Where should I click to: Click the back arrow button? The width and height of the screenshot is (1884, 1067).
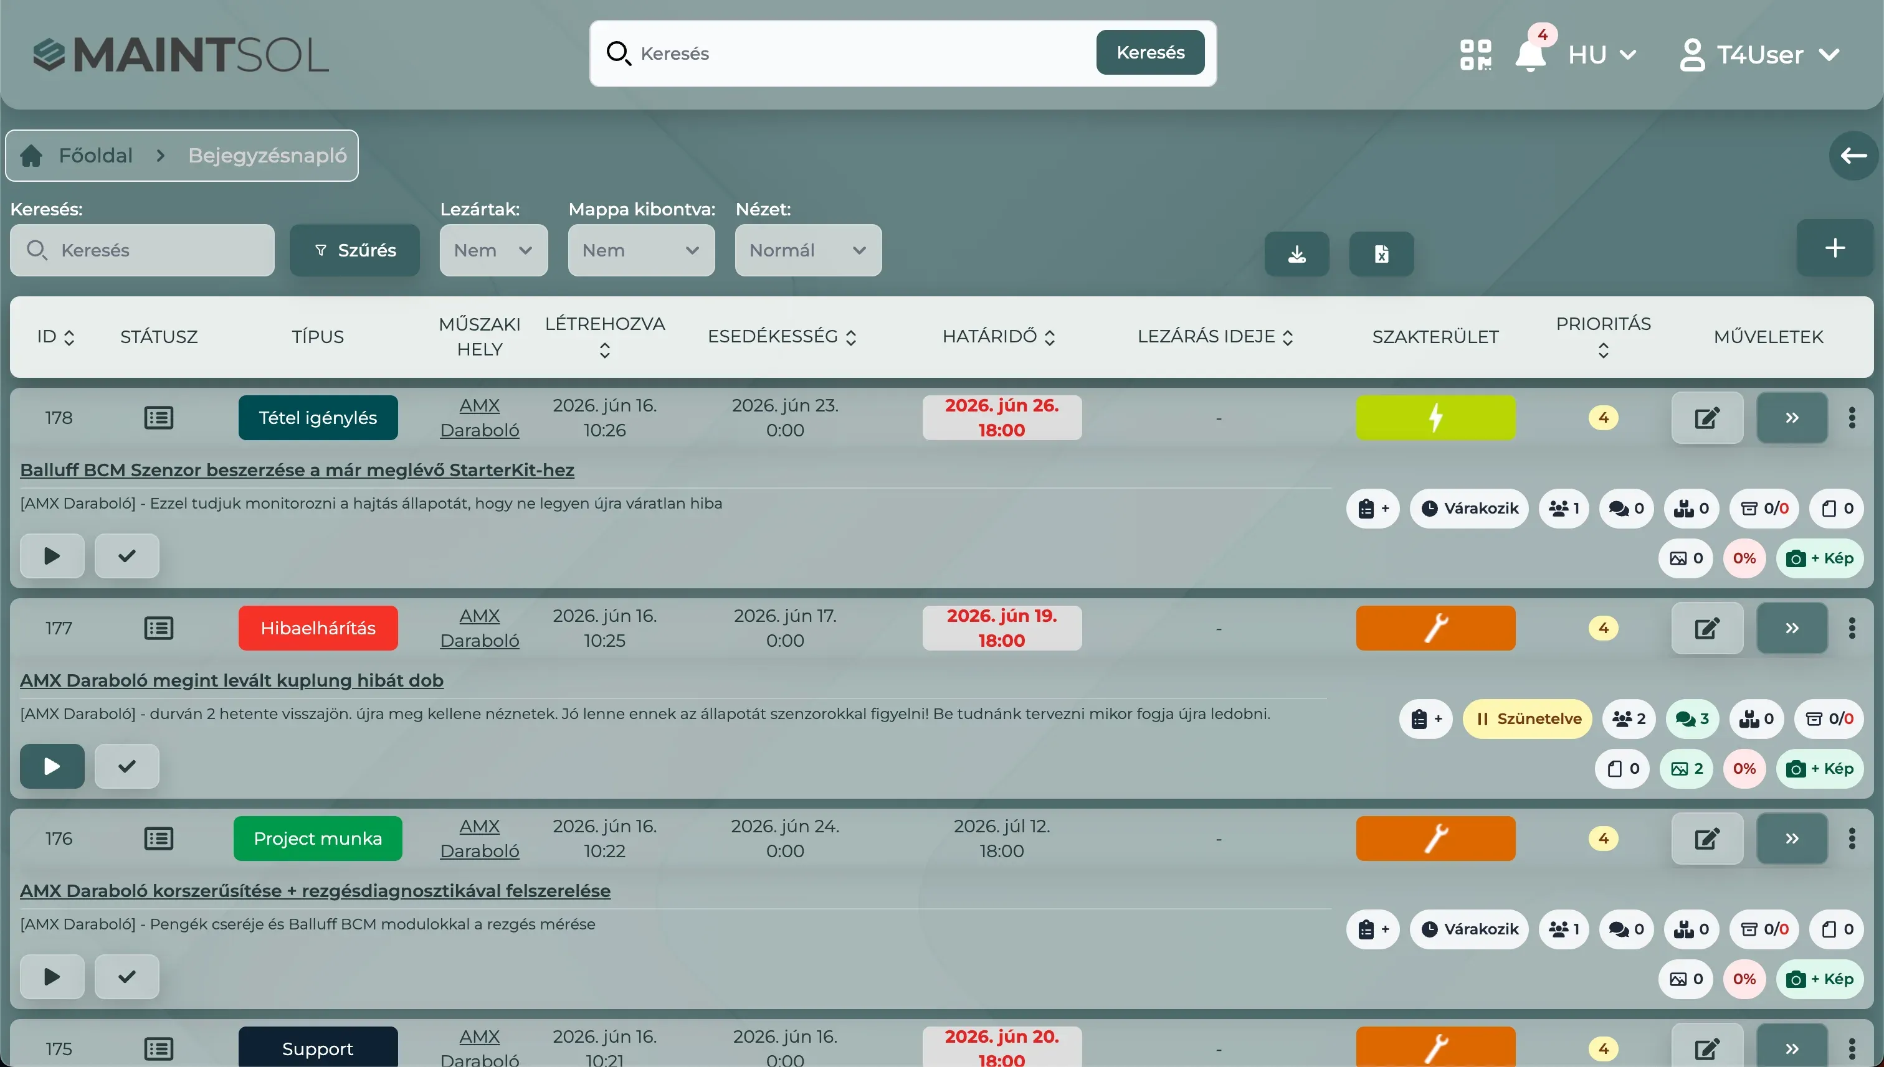pyautogui.click(x=1853, y=156)
